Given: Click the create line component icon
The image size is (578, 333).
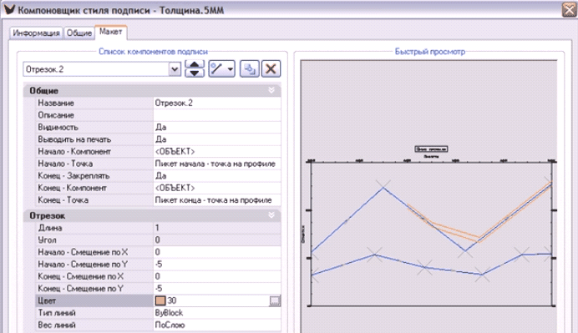Looking at the screenshot, I should 217,69.
